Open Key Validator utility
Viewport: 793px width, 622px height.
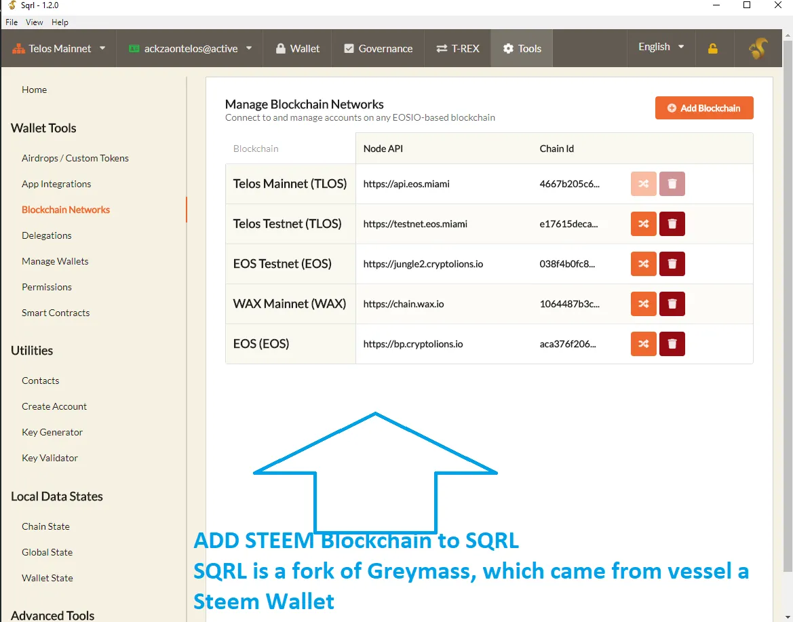50,458
